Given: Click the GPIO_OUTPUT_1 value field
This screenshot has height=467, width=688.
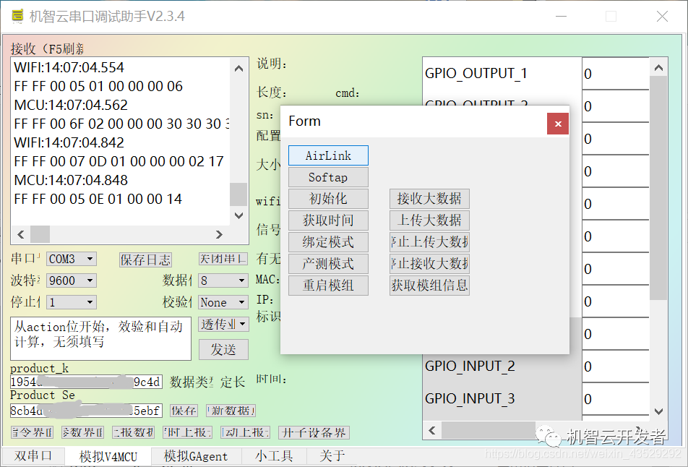Looking at the screenshot, I should pos(616,73).
